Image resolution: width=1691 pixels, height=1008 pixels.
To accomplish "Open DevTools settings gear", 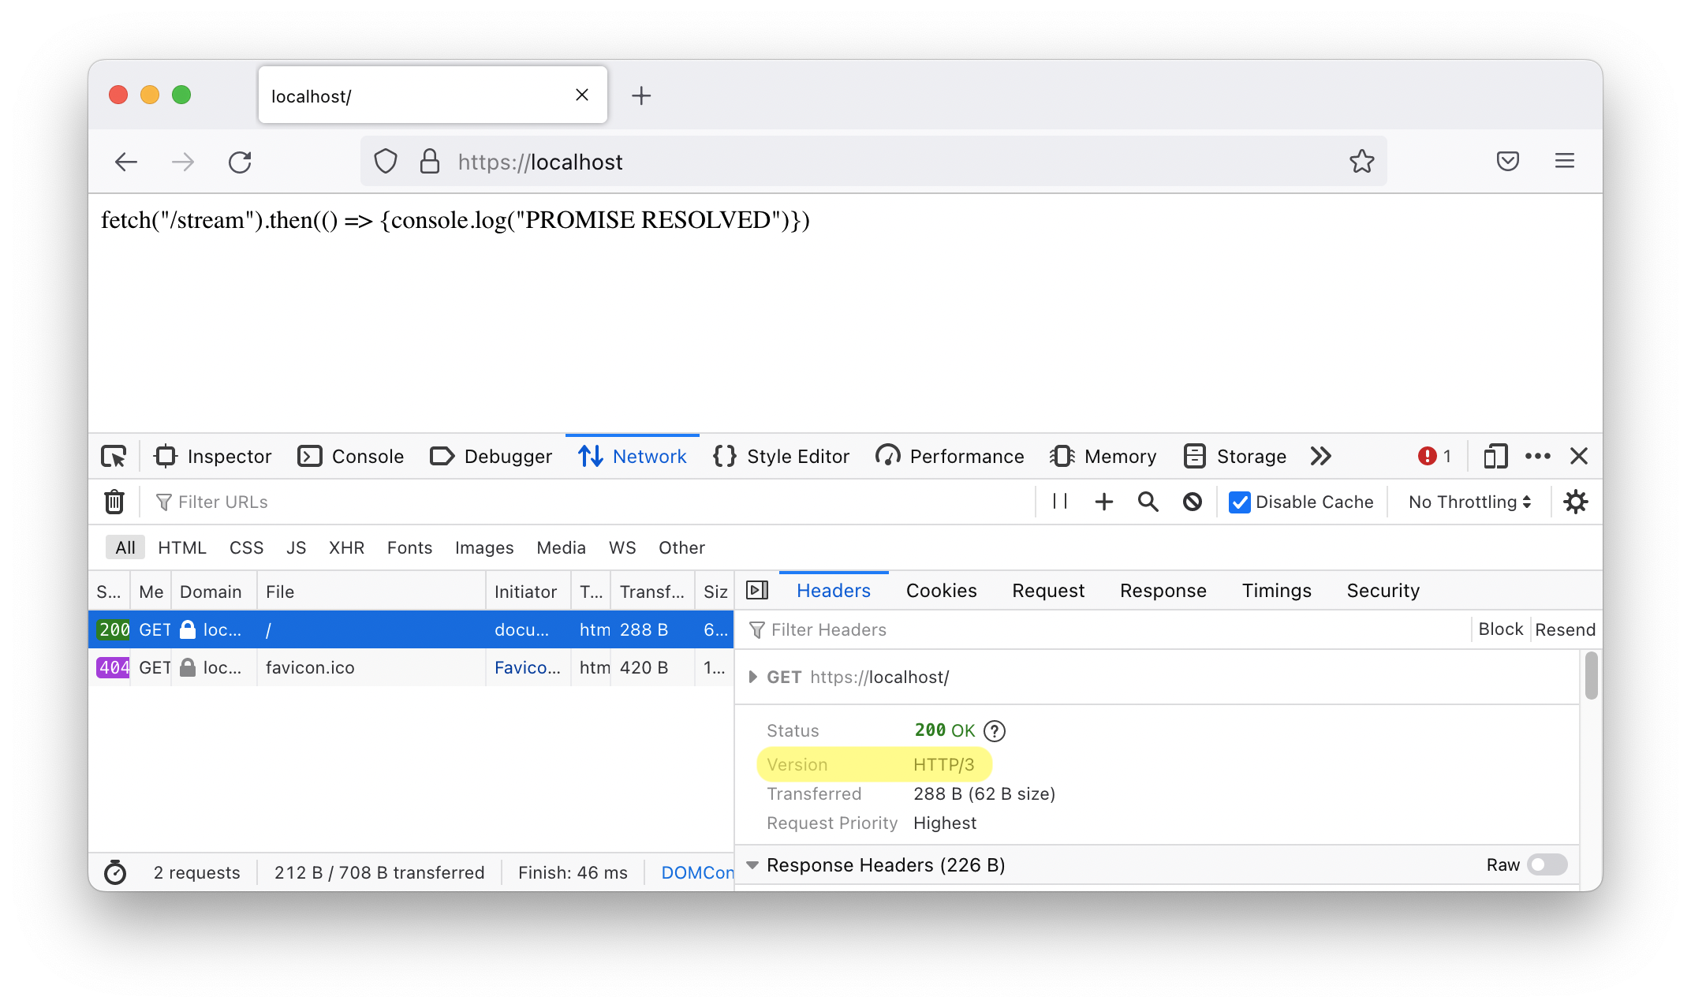I will (1576, 502).
